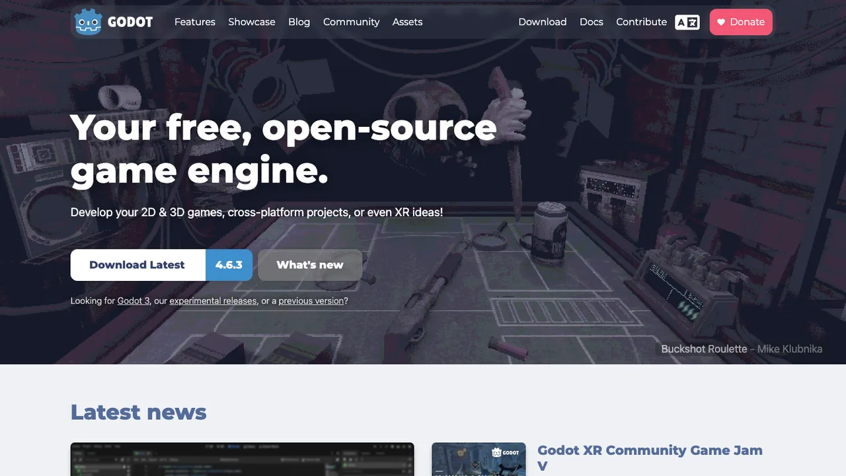Open the Blog section

[299, 22]
